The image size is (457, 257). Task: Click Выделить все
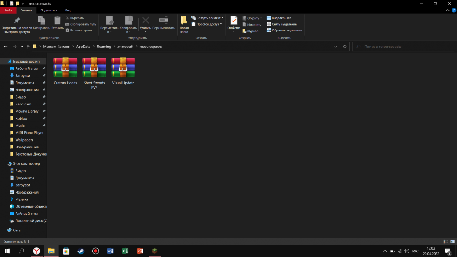coord(279,18)
